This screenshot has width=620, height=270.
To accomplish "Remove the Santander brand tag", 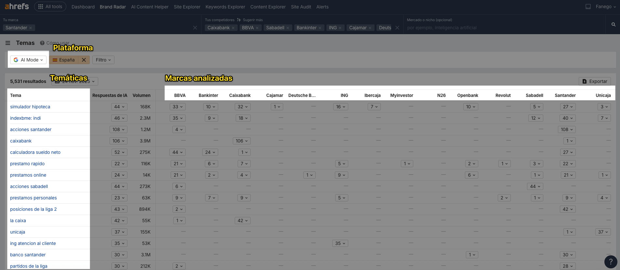I will (31, 28).
